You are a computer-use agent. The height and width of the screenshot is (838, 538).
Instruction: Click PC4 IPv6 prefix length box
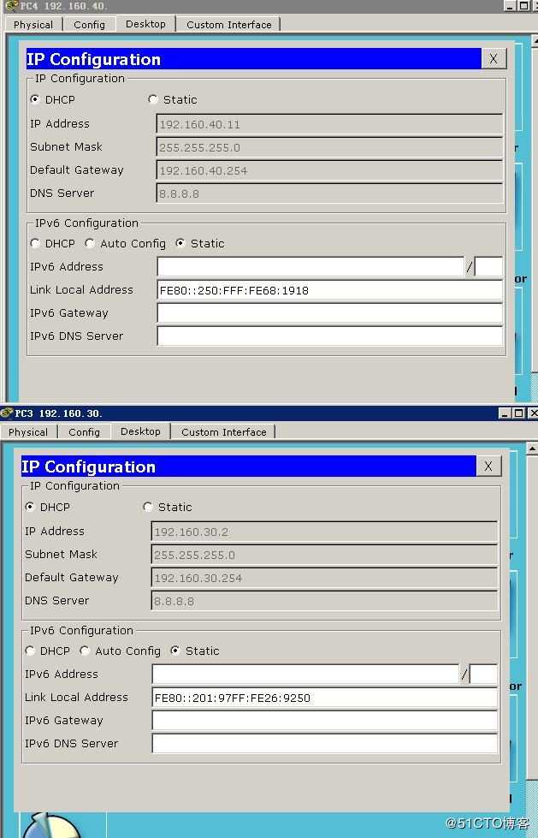click(488, 267)
